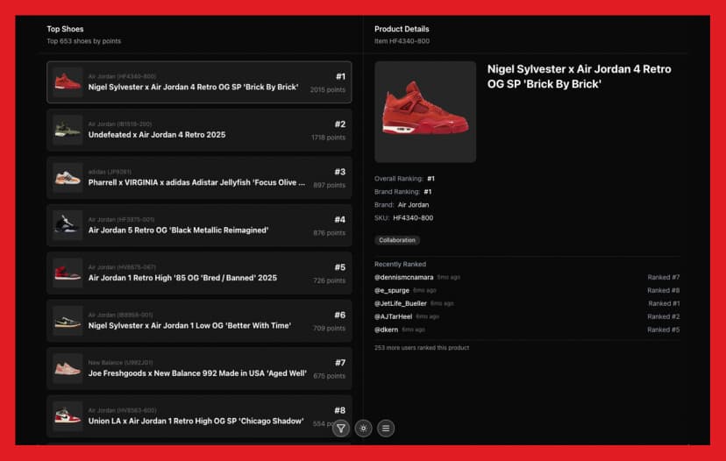This screenshot has width=726, height=461.
Task: Click the Brand value Air Jordan in details
Action: (x=414, y=204)
